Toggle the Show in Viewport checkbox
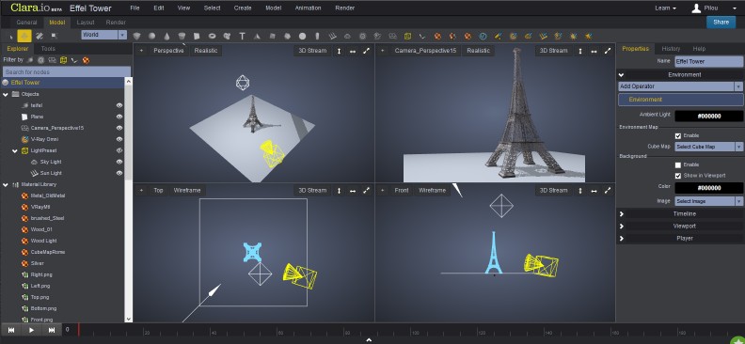Image resolution: width=745 pixels, height=344 pixels. coord(678,176)
